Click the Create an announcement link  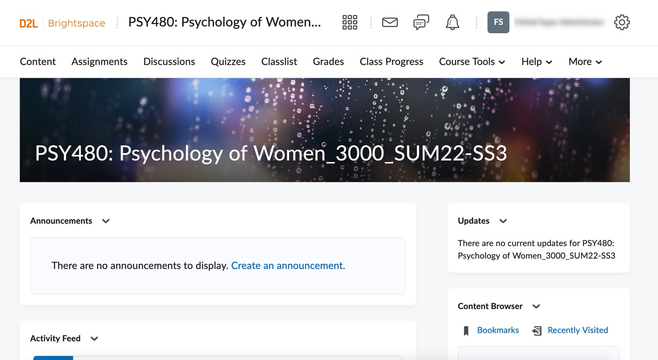288,266
